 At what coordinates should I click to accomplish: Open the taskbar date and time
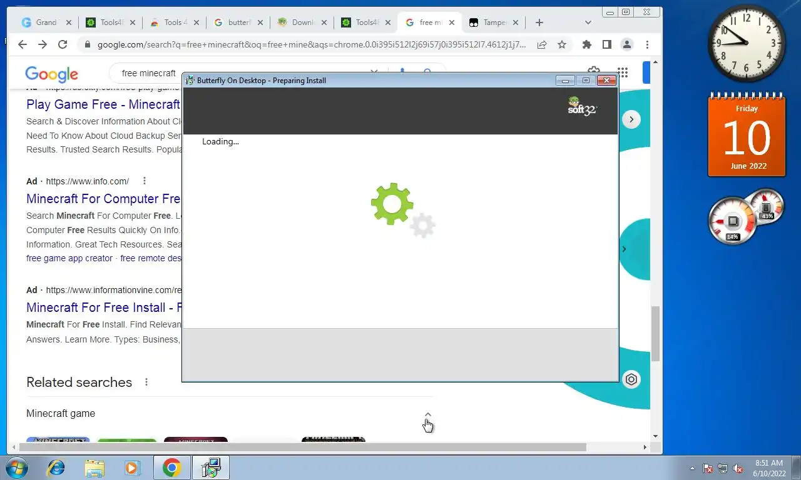(769, 468)
